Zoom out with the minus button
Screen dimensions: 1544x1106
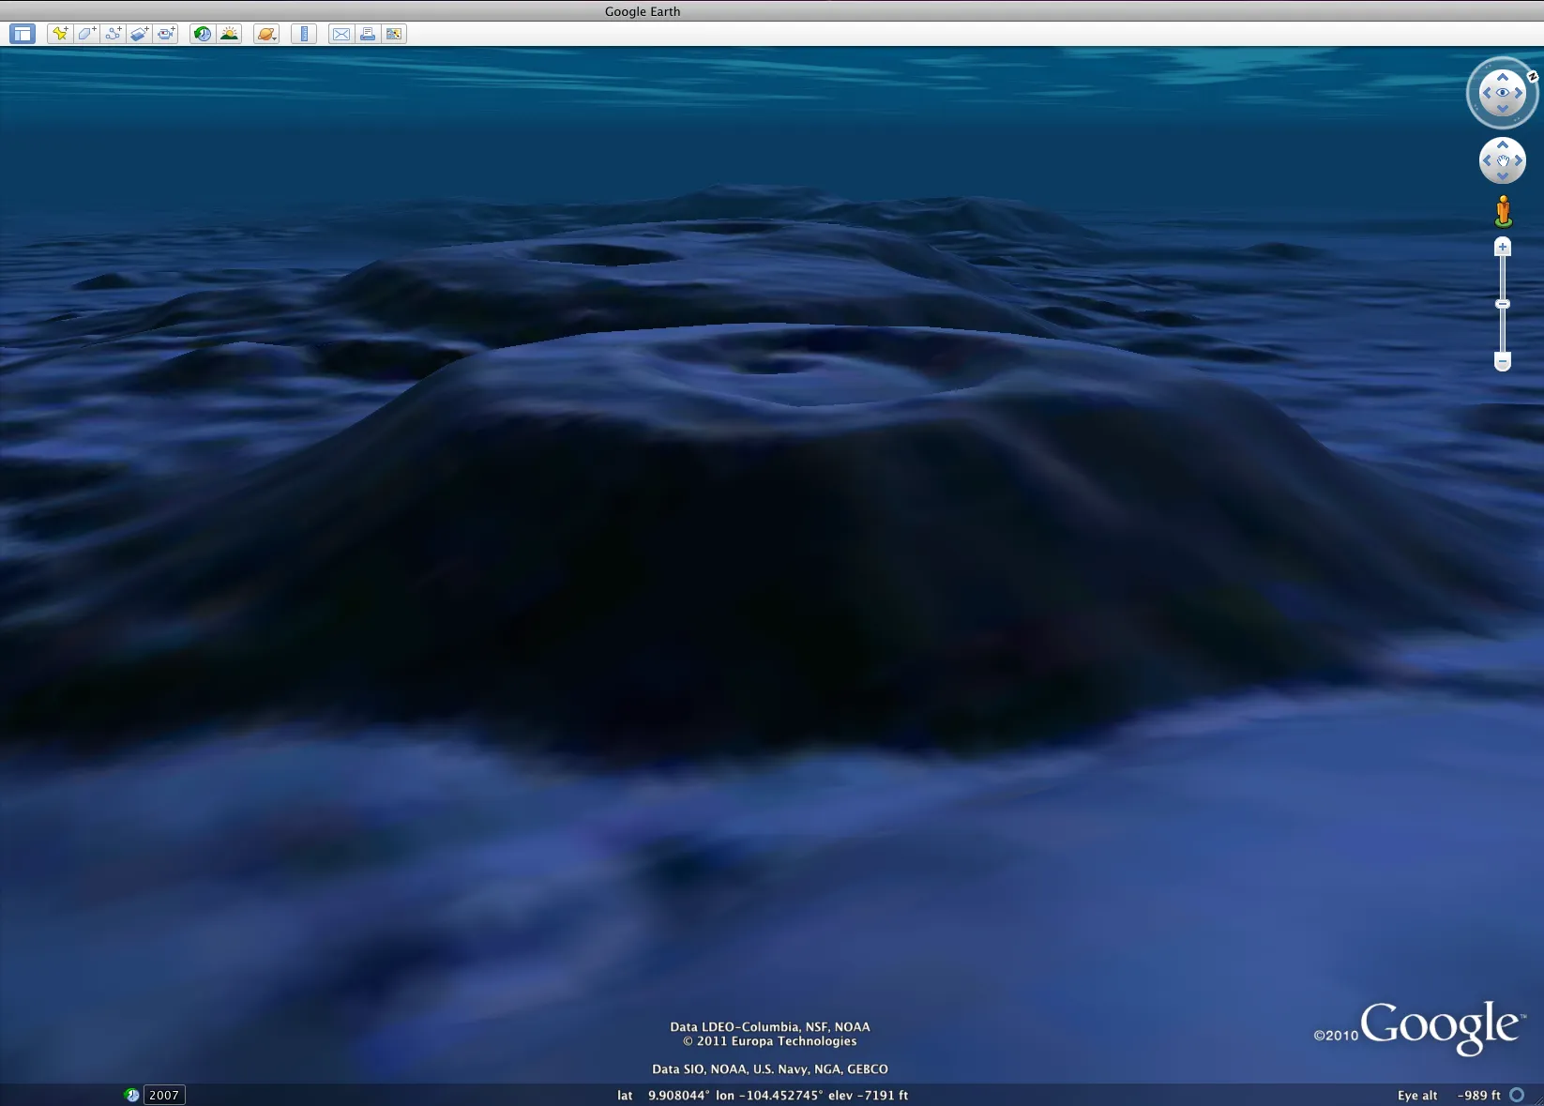(x=1503, y=361)
